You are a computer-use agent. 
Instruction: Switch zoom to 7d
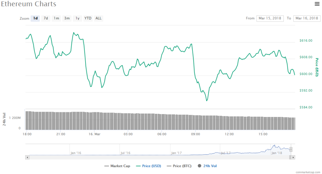[46, 18]
